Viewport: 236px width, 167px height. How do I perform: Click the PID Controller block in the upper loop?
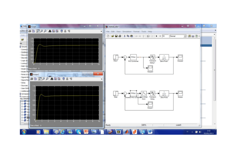tap(133, 57)
